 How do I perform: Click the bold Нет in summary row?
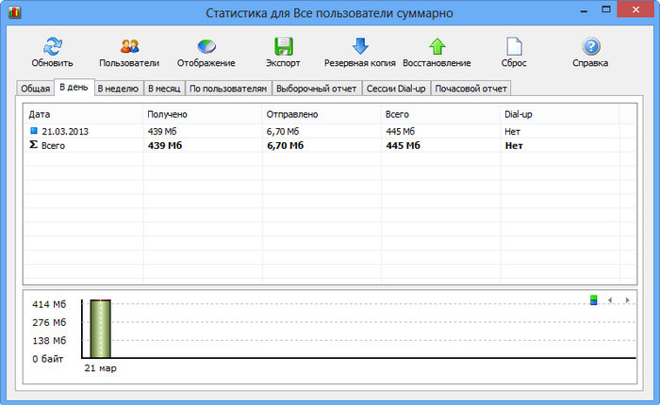click(x=514, y=145)
